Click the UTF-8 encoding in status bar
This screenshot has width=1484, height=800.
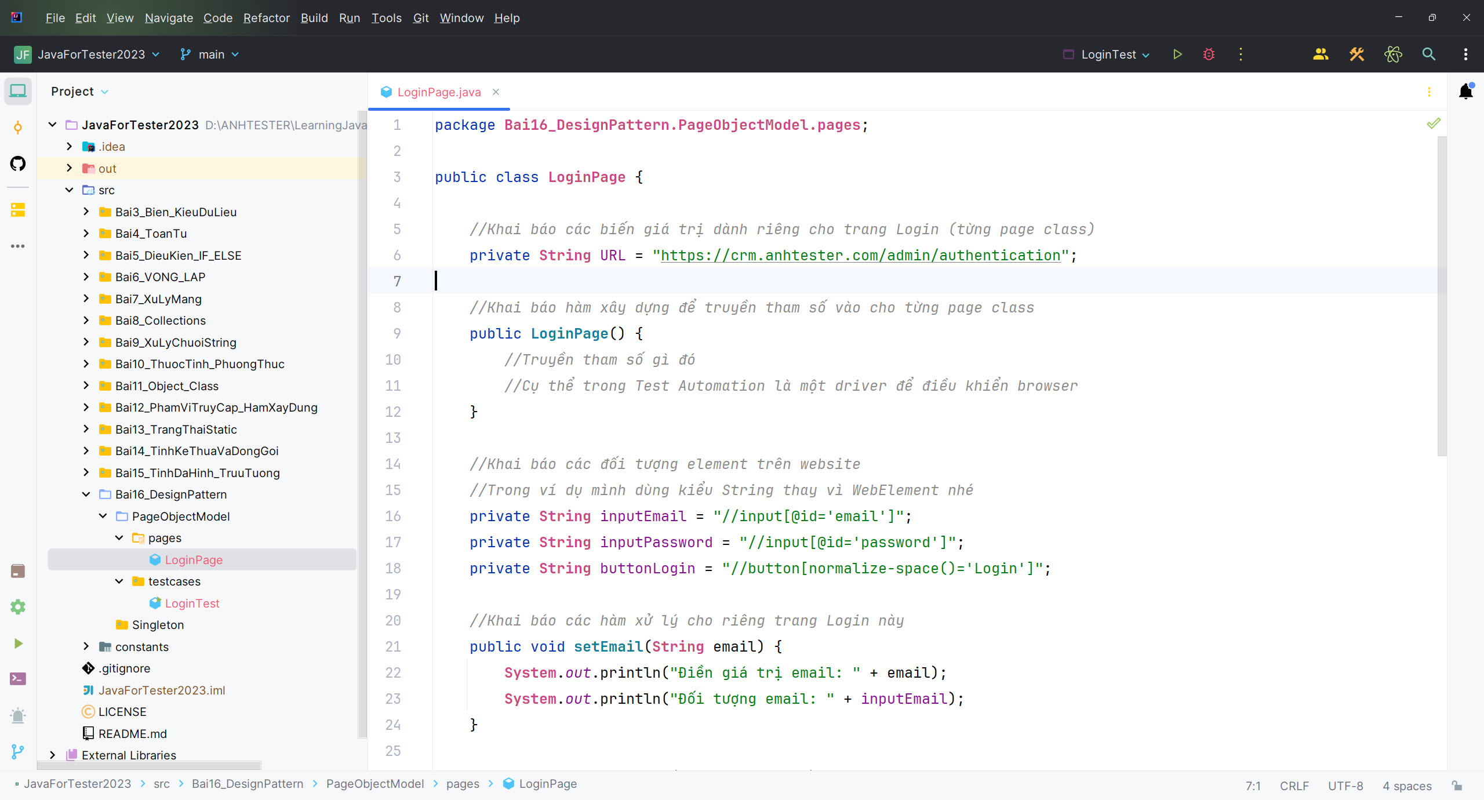coord(1345,786)
